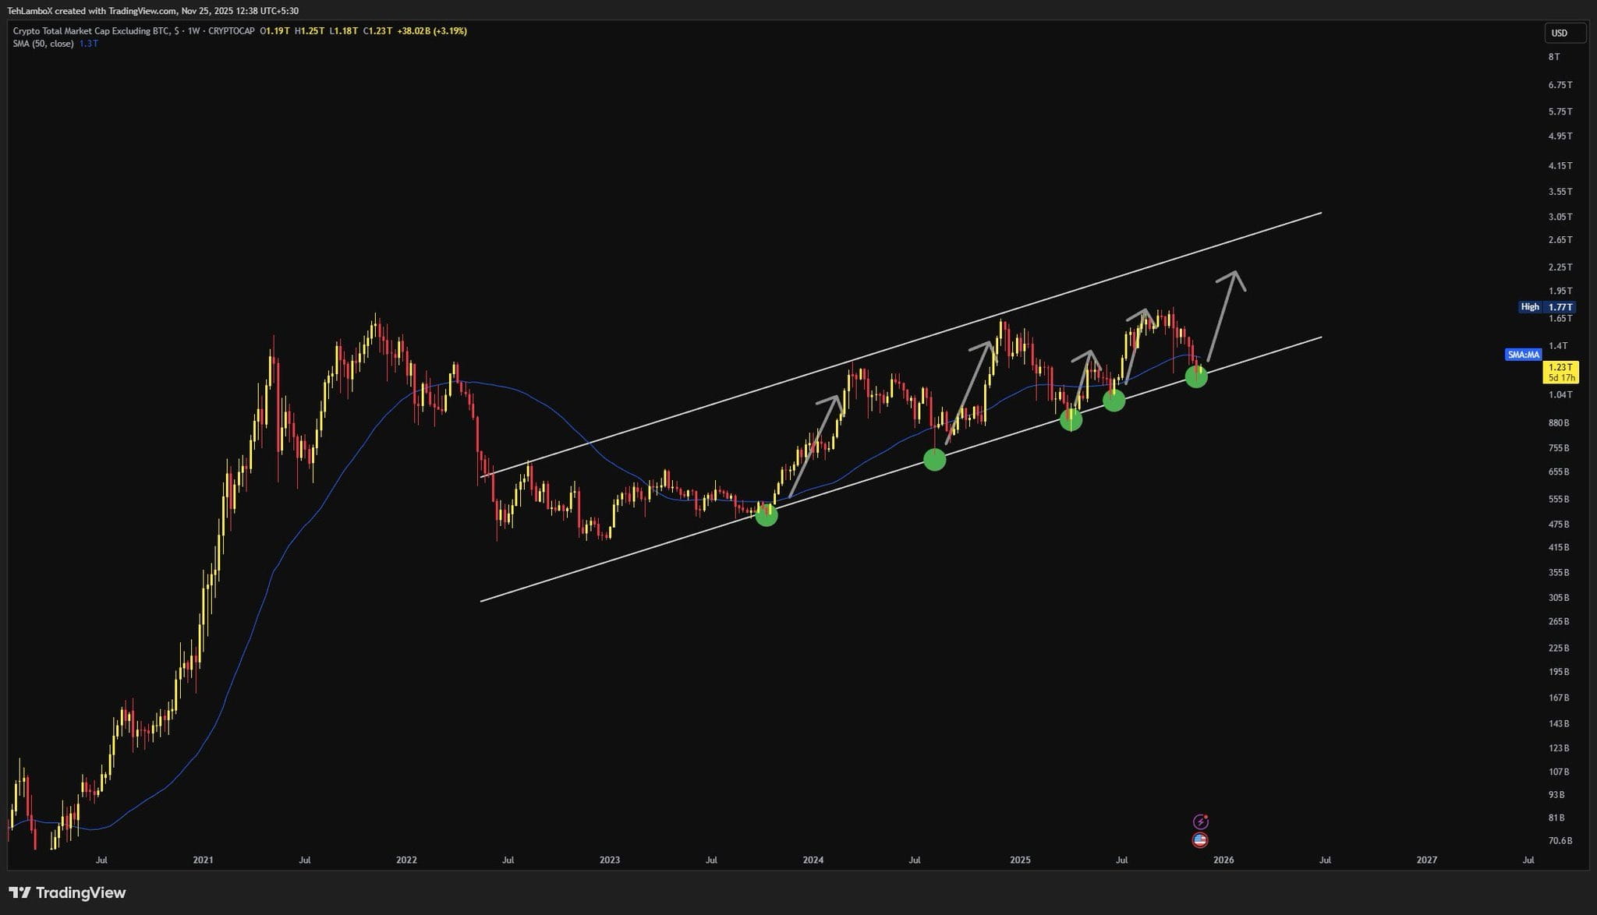Click the +38.02B (+3.19%) change value
Screen dimensions: 1597x915
point(432,31)
